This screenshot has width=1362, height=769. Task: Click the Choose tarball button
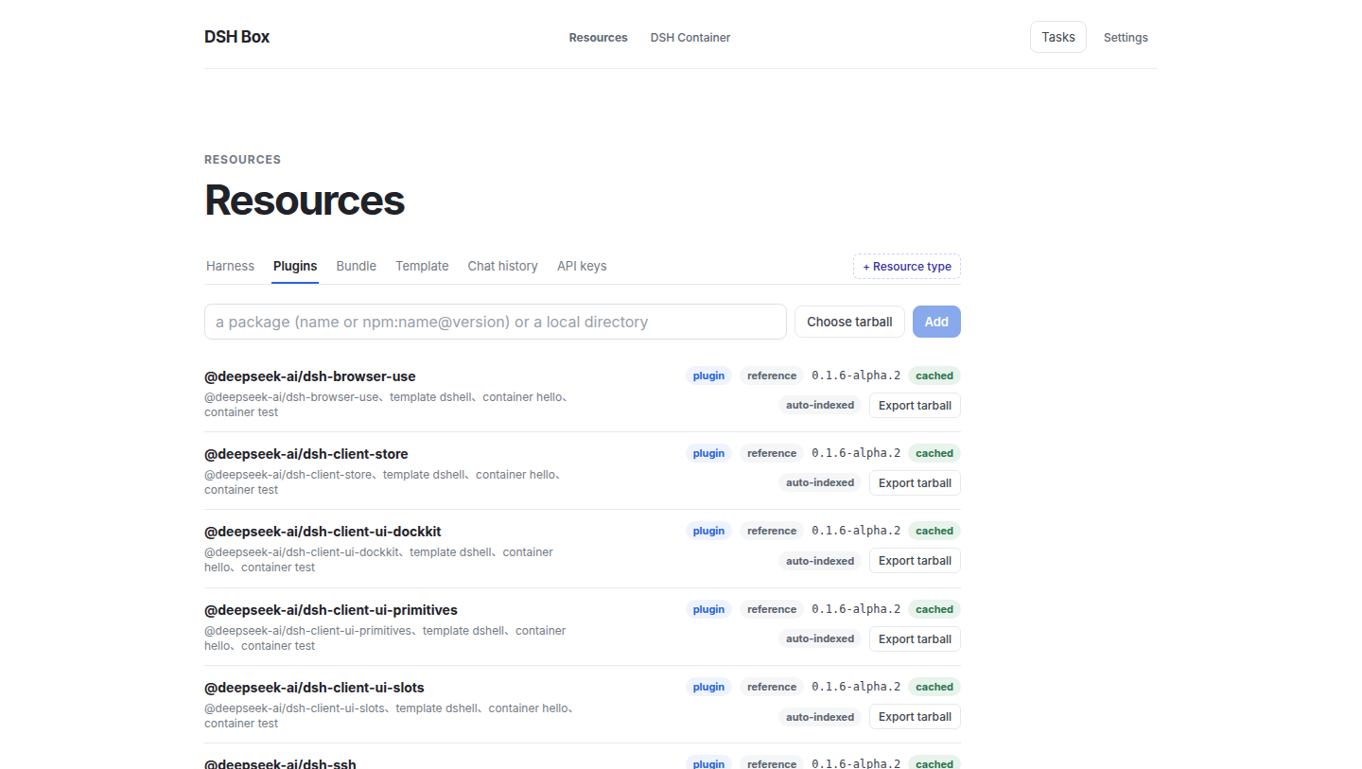(849, 322)
